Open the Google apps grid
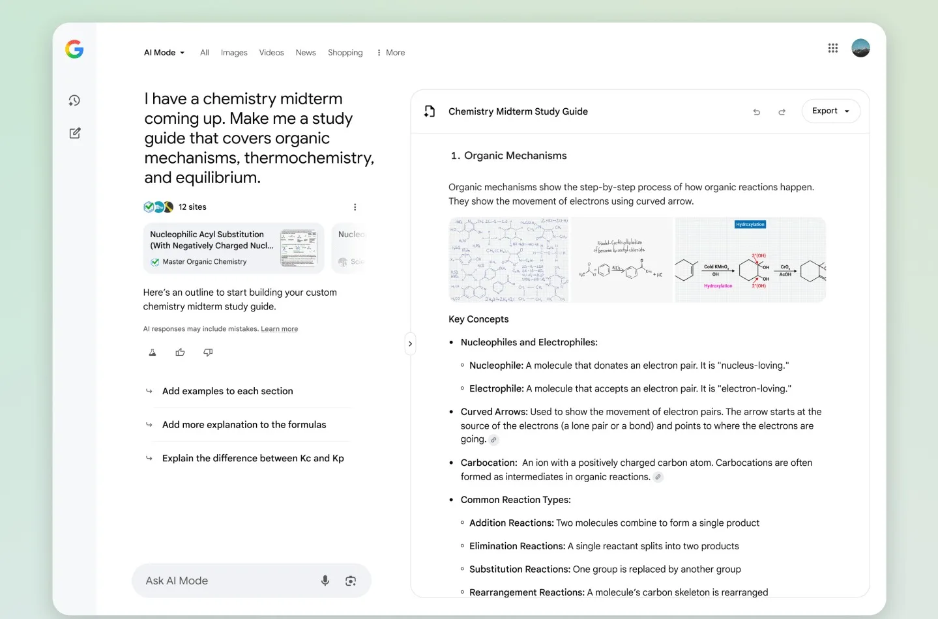Image resolution: width=938 pixels, height=619 pixels. pos(832,48)
